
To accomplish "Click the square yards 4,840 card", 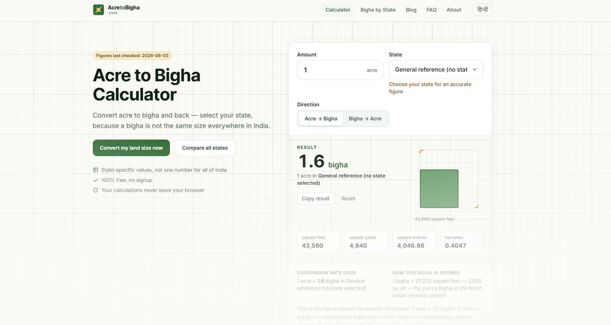I will pos(366,242).
